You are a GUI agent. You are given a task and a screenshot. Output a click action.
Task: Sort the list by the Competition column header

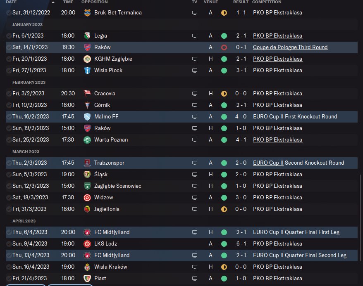pos(267,2)
